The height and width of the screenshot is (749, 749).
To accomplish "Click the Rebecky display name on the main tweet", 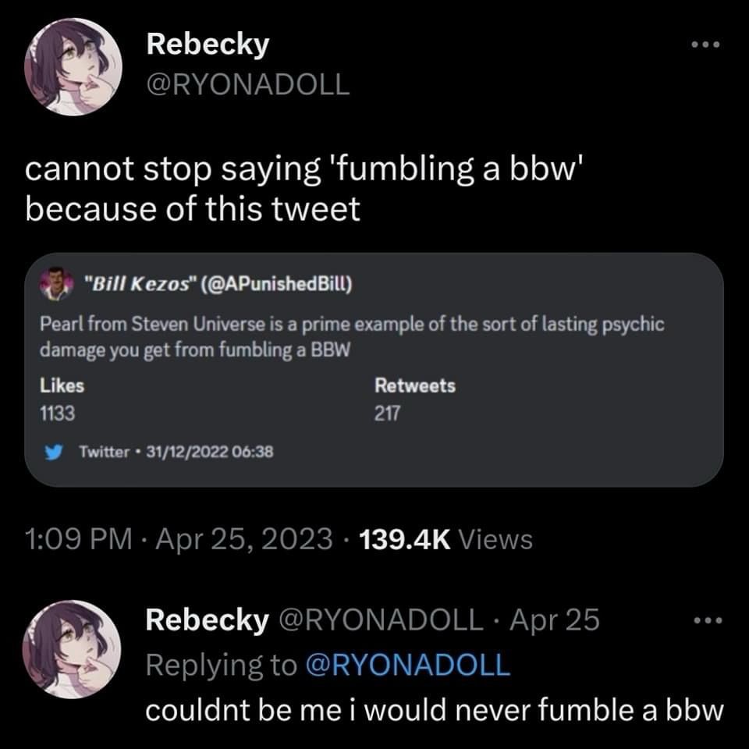I will (x=208, y=44).
